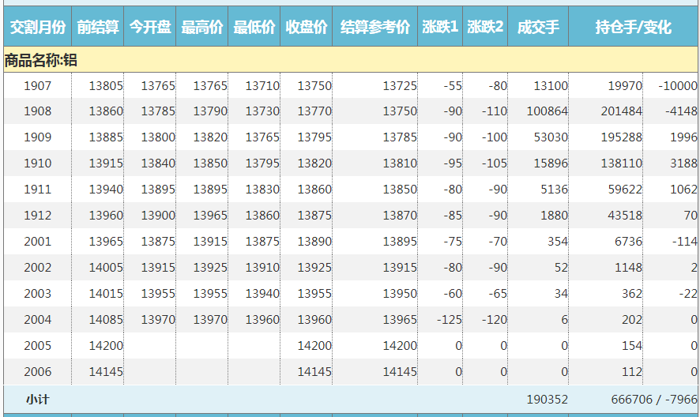This screenshot has width=700, height=417.
Task: Select the 最高价 column header
Action: [x=202, y=28]
